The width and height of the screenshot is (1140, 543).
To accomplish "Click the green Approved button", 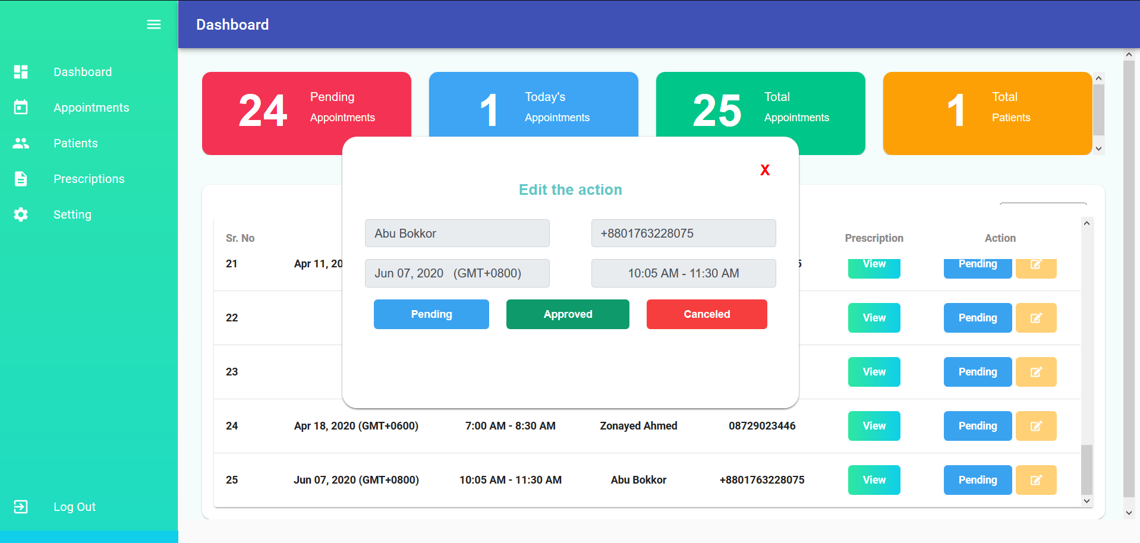I will pyautogui.click(x=568, y=314).
